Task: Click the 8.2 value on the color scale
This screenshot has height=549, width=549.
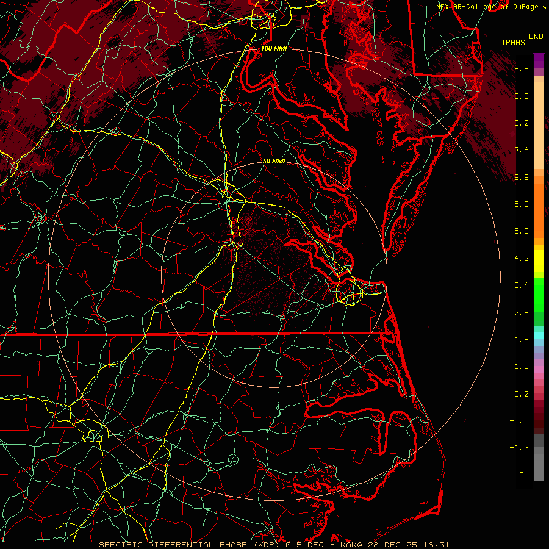Action: click(522, 123)
